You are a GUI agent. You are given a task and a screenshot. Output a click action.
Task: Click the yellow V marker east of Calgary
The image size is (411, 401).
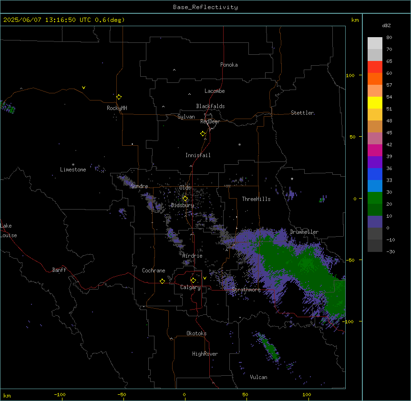coord(205,278)
